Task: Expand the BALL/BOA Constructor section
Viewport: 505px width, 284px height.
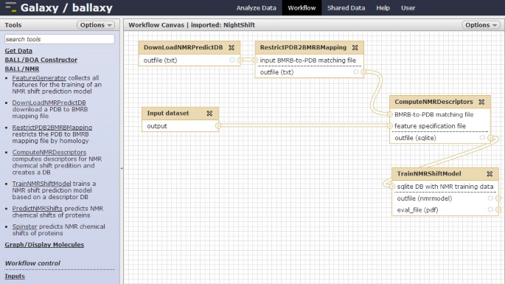Action: (x=41, y=60)
